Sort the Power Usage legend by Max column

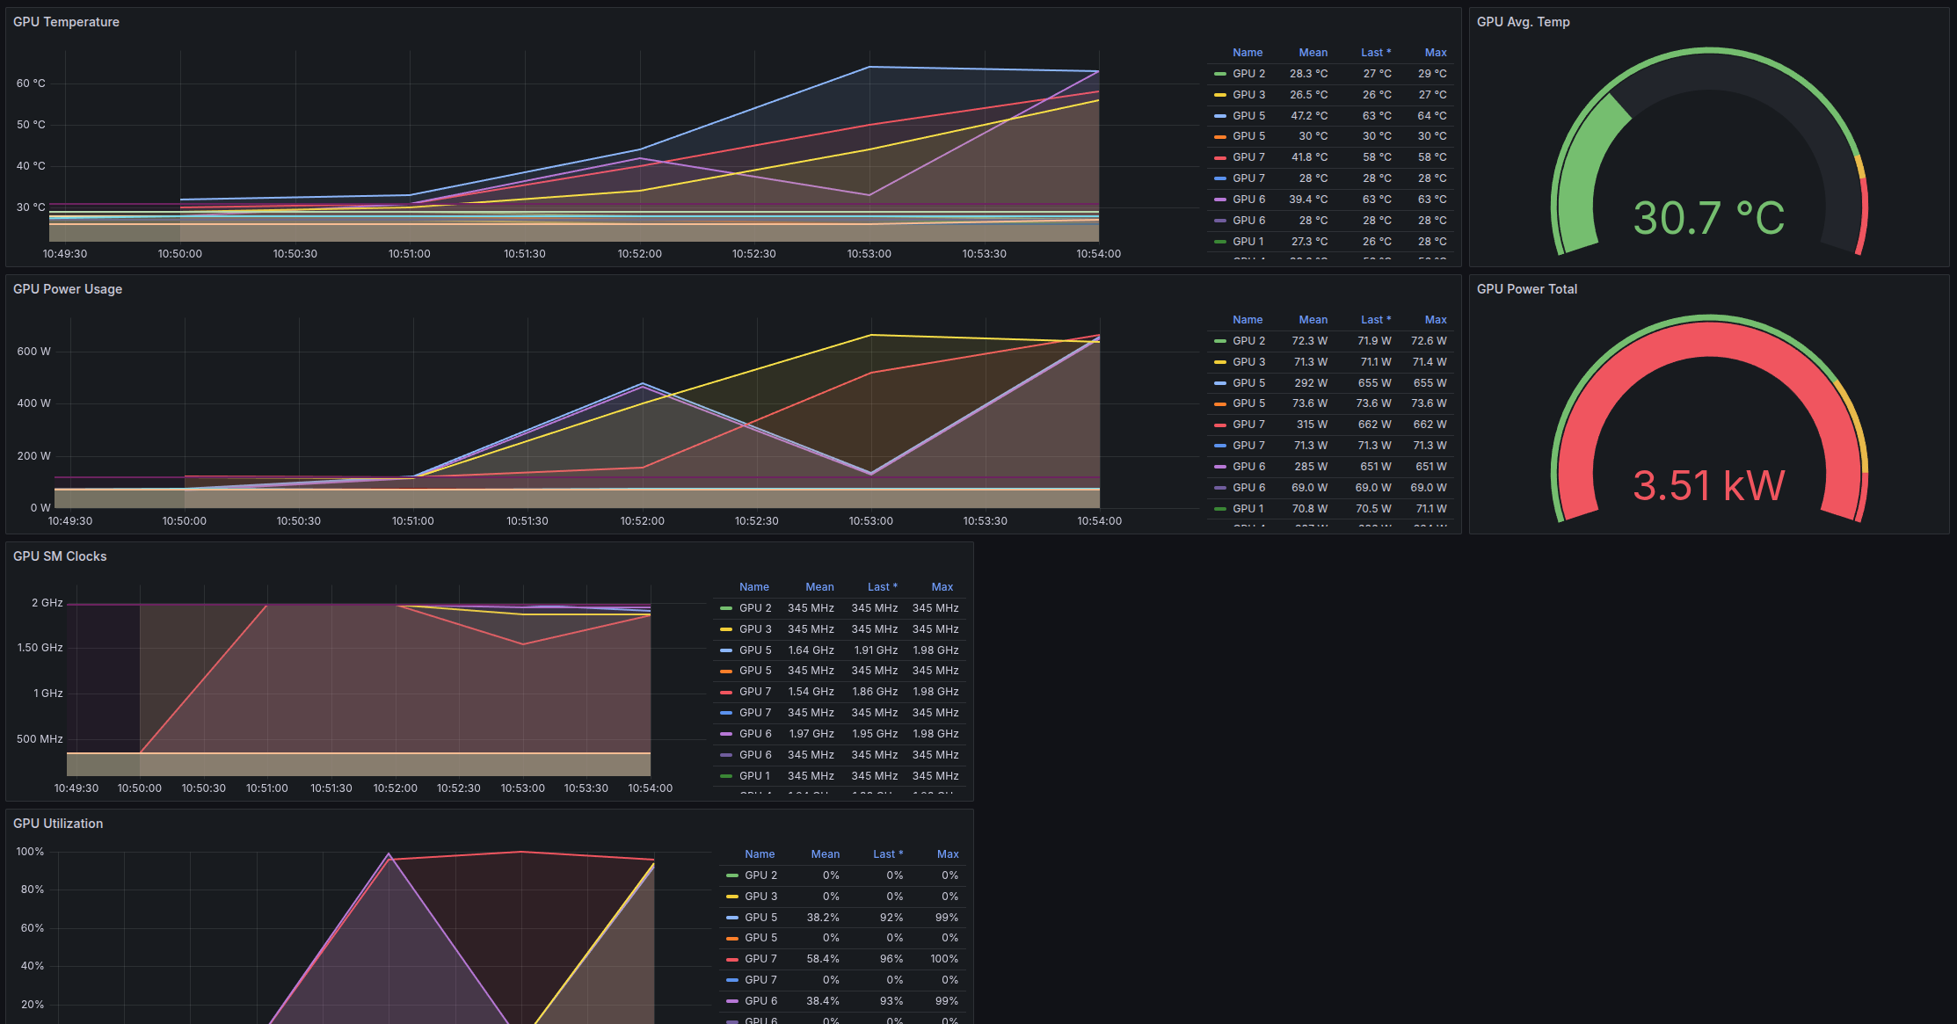(1436, 319)
